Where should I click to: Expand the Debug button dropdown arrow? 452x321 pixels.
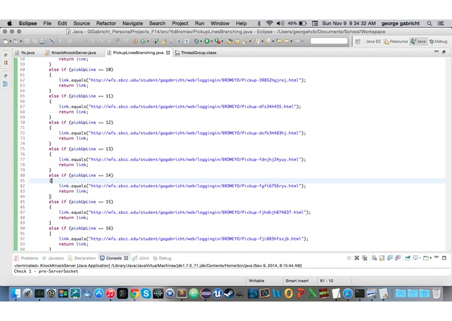tap(201, 42)
